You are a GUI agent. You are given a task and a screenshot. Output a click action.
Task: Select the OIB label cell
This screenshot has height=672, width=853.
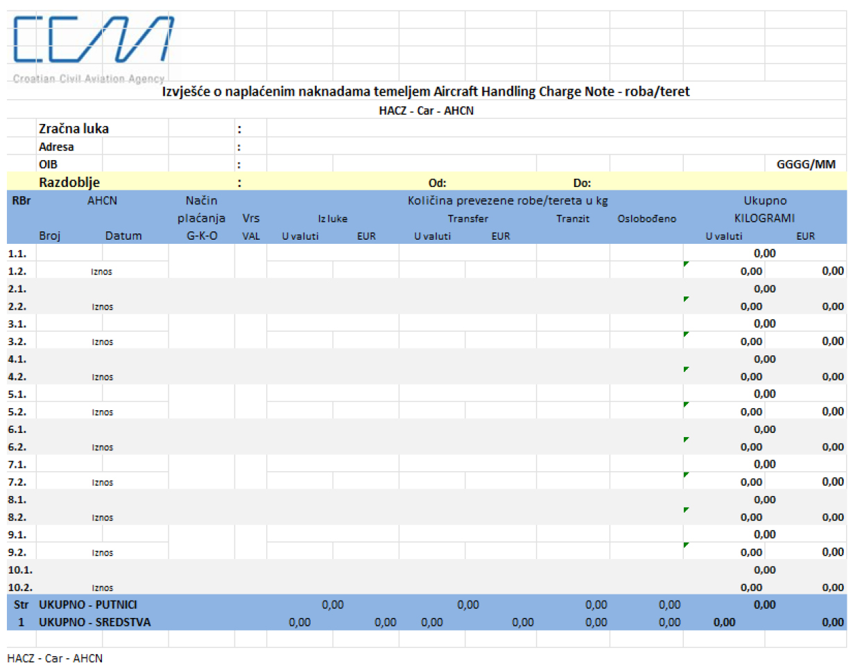48,165
